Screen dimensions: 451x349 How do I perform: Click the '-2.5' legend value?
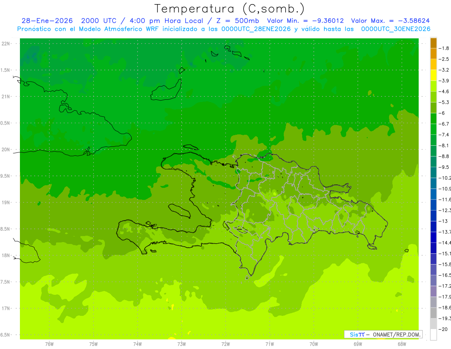[x=444, y=59]
